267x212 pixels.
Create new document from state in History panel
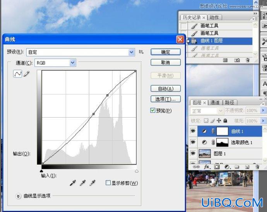click(x=225, y=60)
